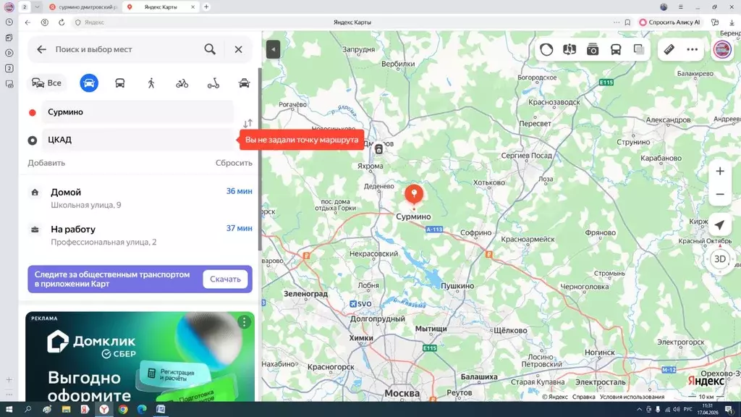This screenshot has width=741, height=417.
Task: Click 'Сбросить' to reset the route
Action: [x=234, y=163]
